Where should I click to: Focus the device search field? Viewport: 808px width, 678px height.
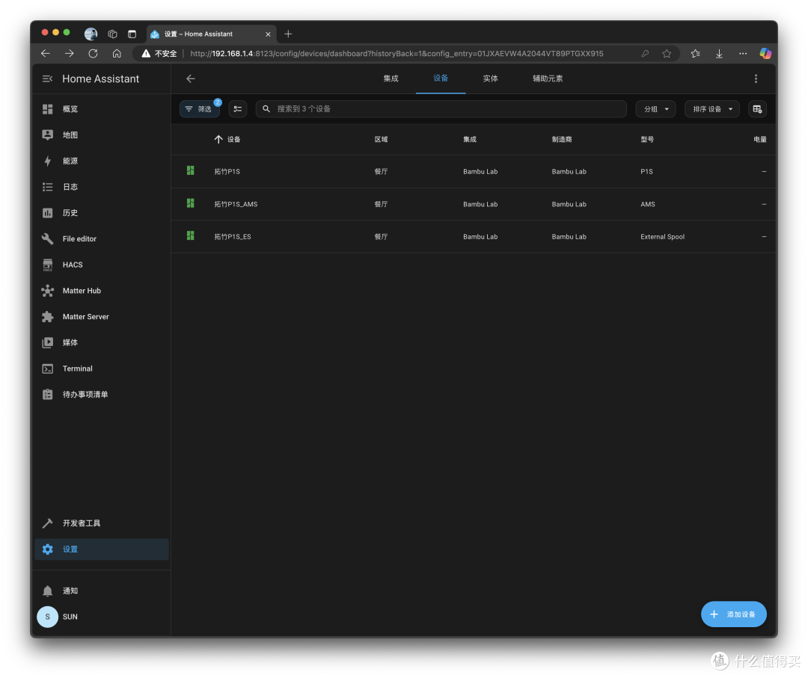click(x=441, y=109)
